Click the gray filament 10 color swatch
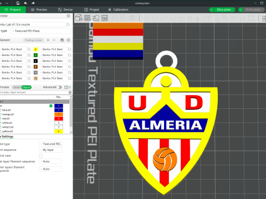The image size is (266, 199). click(35, 72)
